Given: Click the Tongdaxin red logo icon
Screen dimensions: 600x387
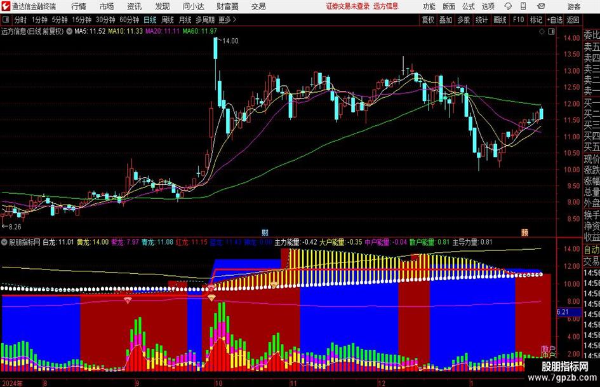Looking at the screenshot, I should tap(5, 6).
